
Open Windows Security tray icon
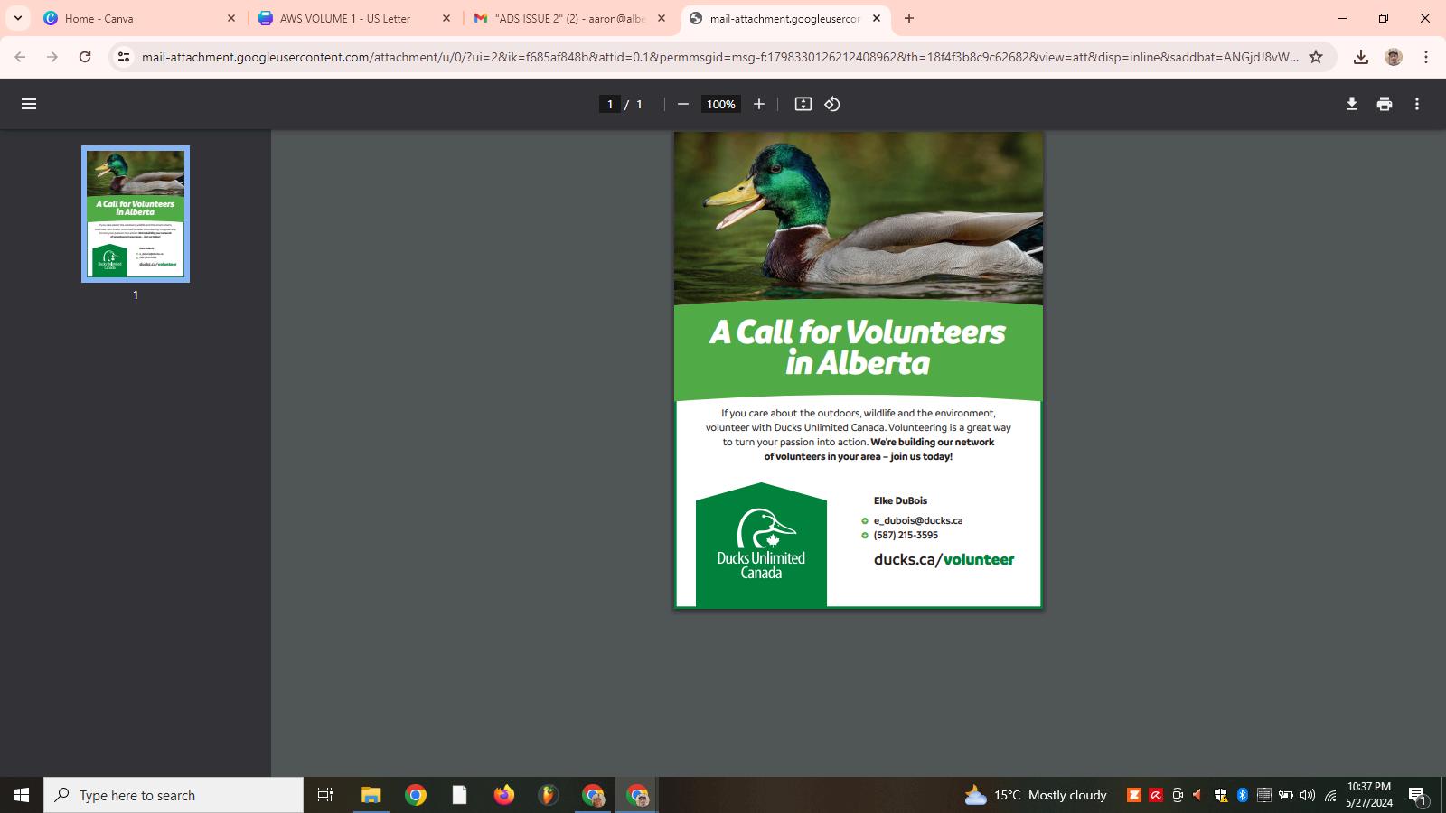pos(1221,795)
